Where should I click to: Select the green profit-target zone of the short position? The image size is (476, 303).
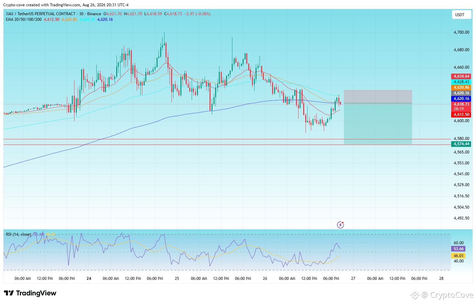[378, 124]
